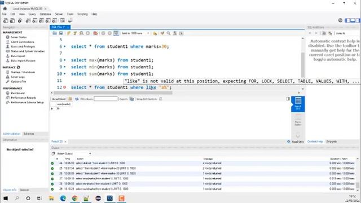Screen dimensions: 361x203
Task: Open the Database menu
Action: click(x=45, y=14)
